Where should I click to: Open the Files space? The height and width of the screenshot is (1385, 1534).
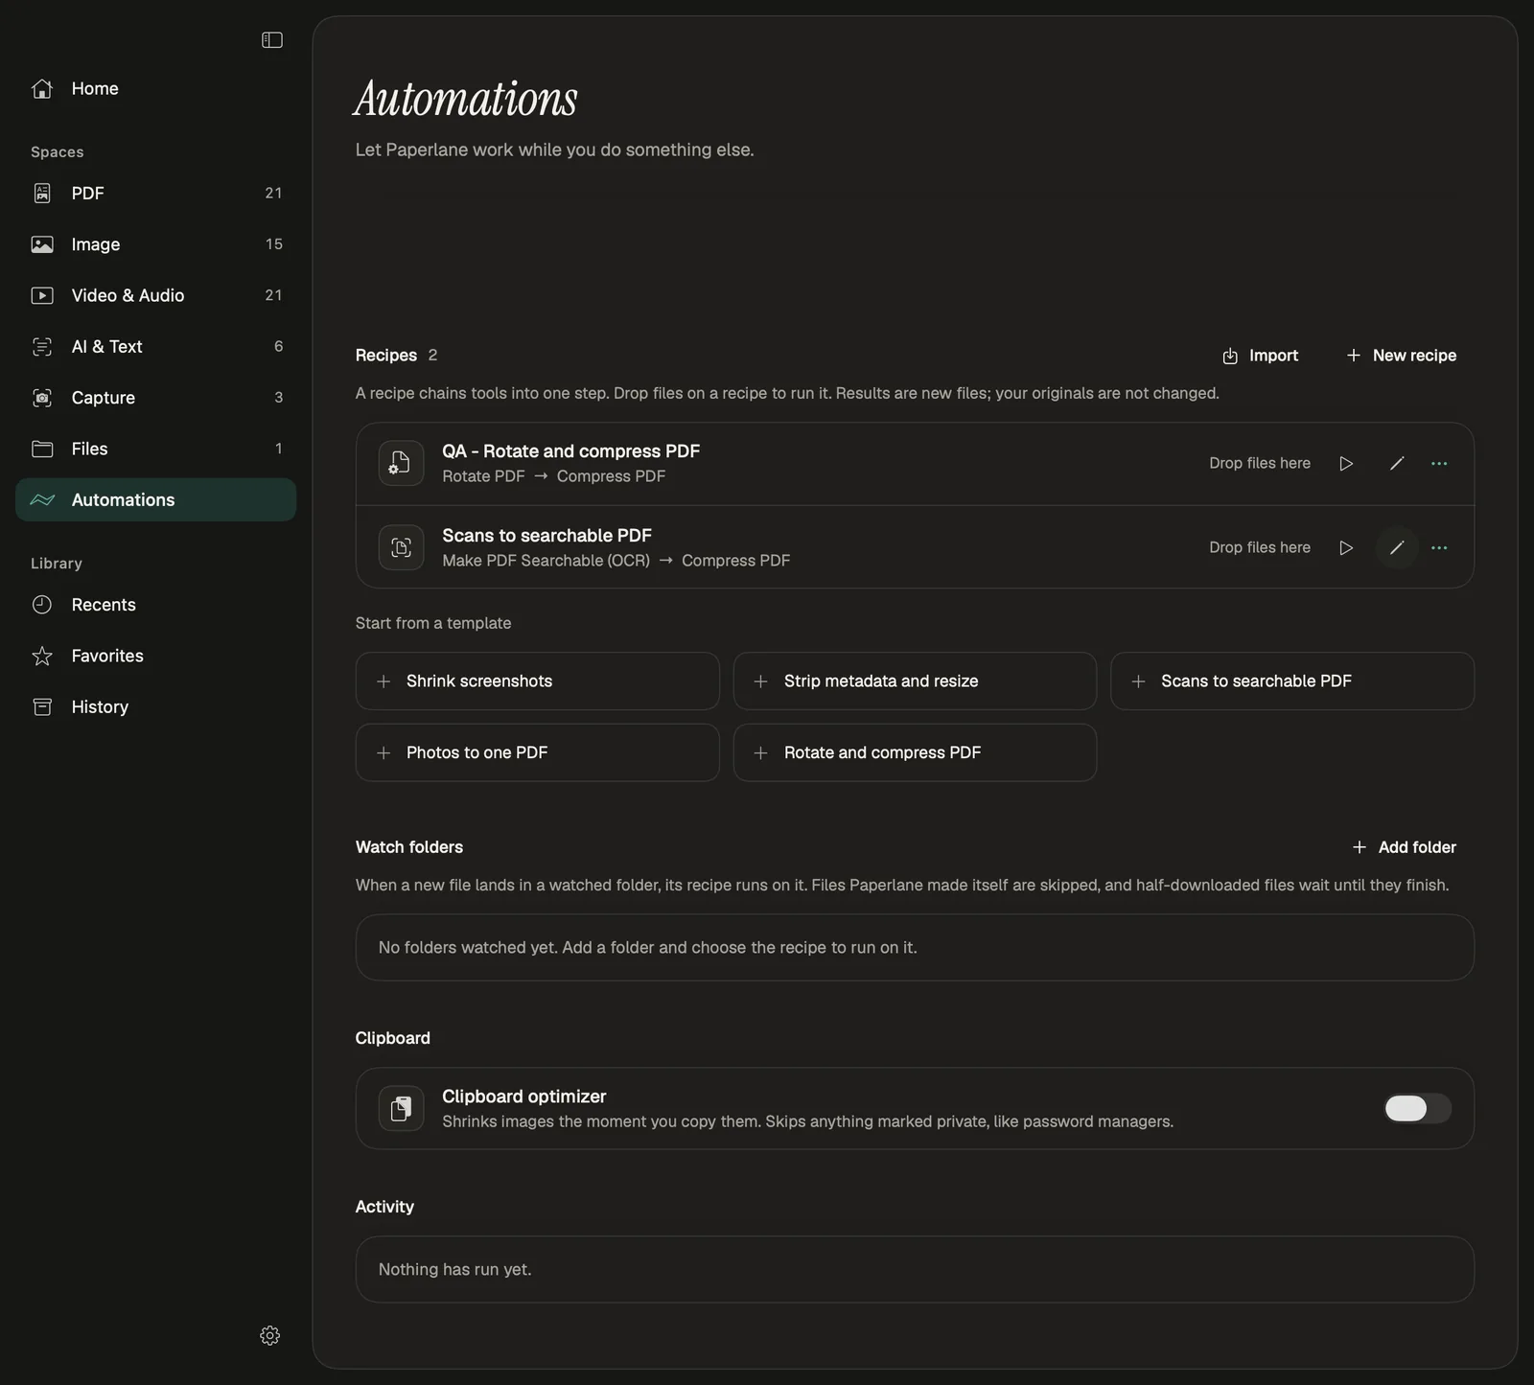point(155,449)
